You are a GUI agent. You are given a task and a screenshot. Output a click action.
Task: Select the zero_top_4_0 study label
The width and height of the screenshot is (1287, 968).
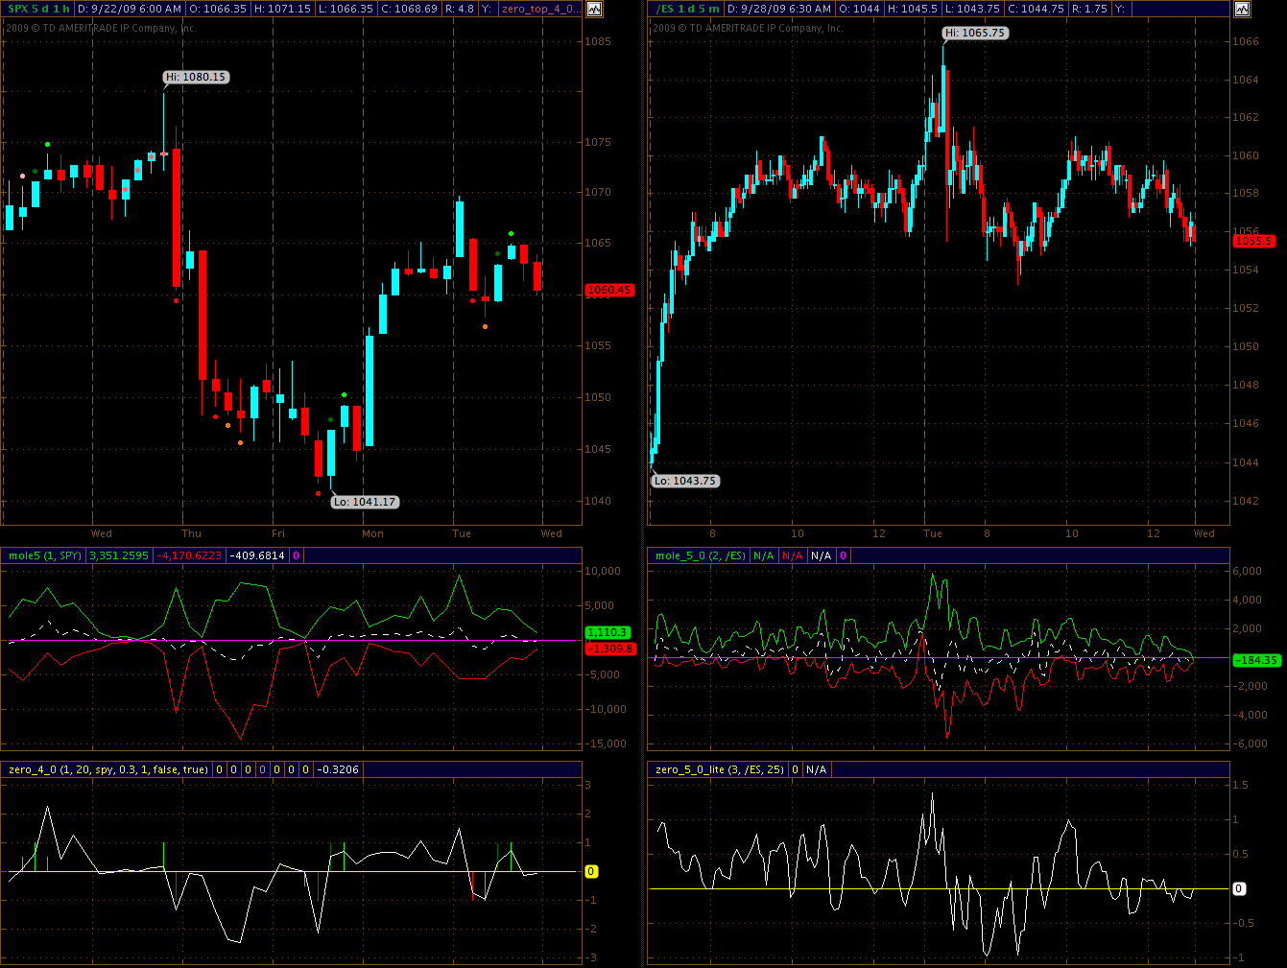point(538,9)
